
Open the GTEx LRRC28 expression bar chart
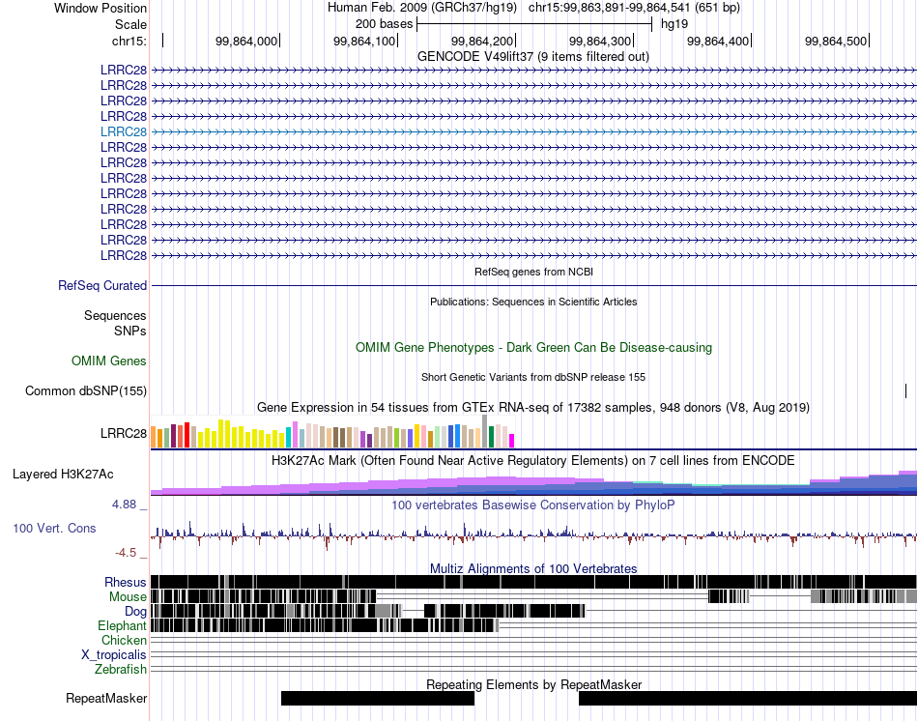[x=332, y=432]
